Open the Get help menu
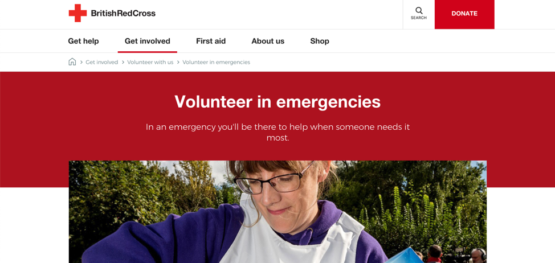This screenshot has width=555, height=263. coord(84,41)
